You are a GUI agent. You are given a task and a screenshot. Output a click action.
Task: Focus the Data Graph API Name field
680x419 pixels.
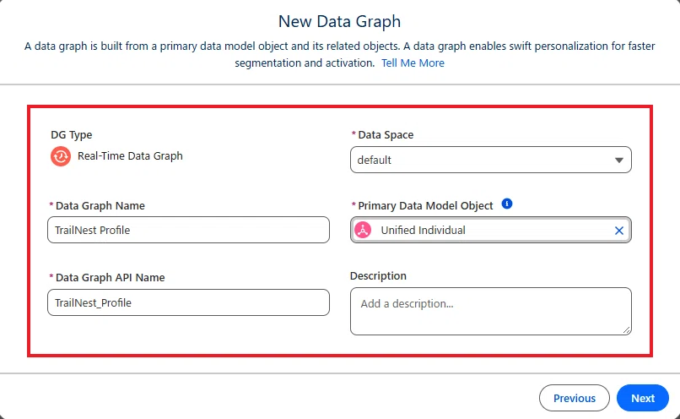188,302
